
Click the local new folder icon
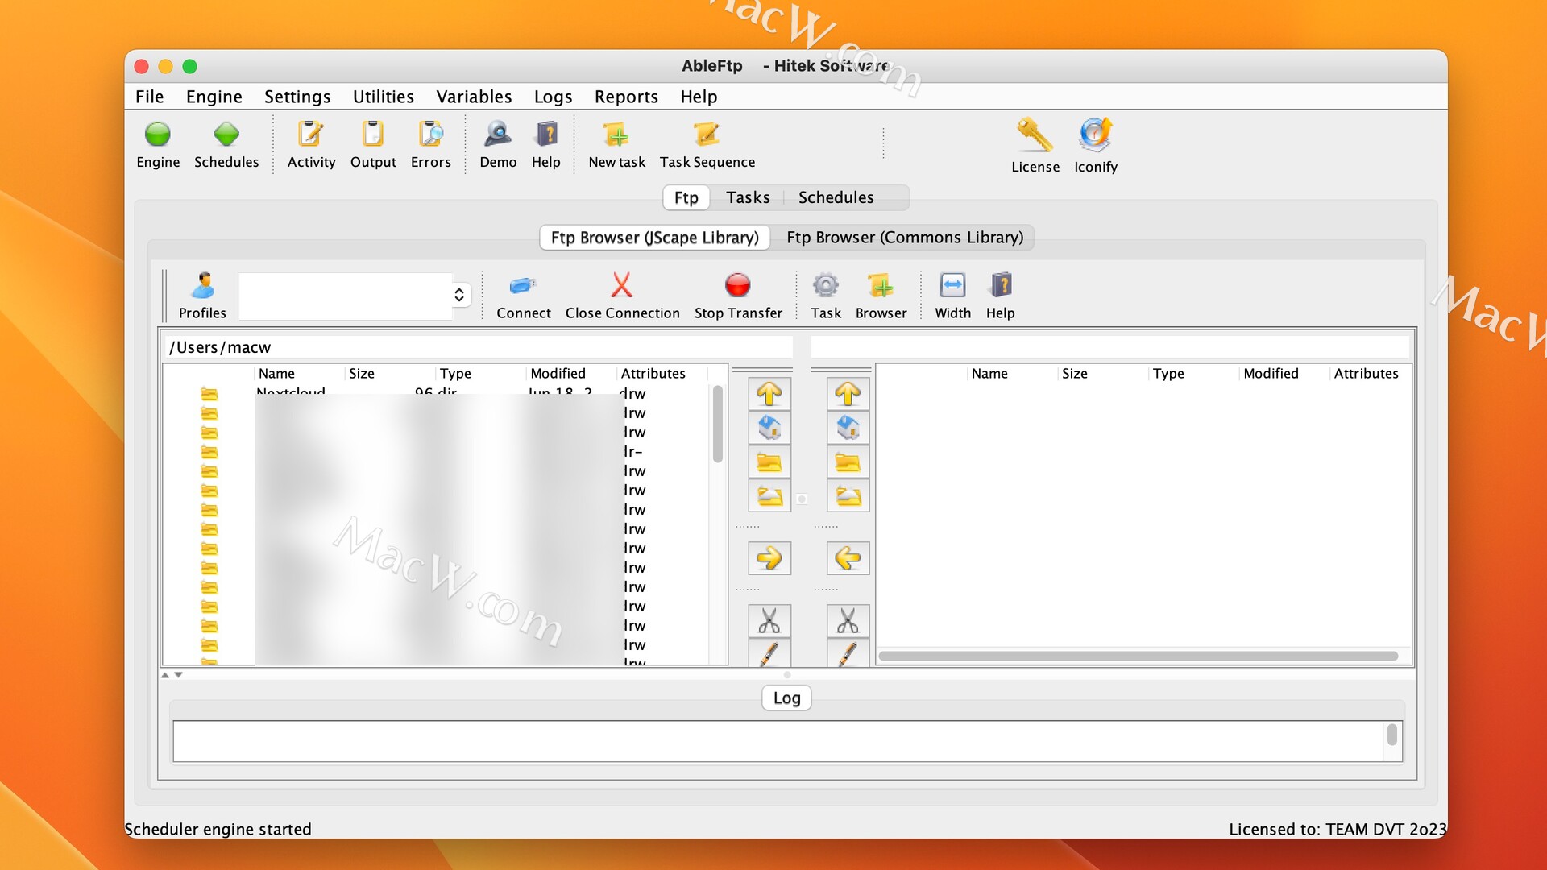pyautogui.click(x=769, y=462)
